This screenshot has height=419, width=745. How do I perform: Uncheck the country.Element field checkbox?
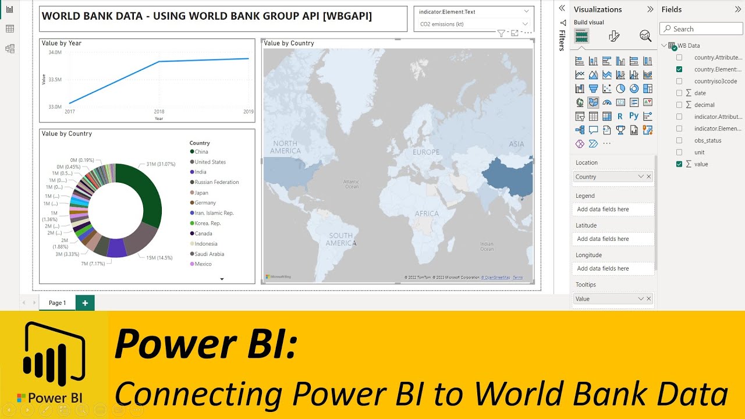click(x=679, y=69)
